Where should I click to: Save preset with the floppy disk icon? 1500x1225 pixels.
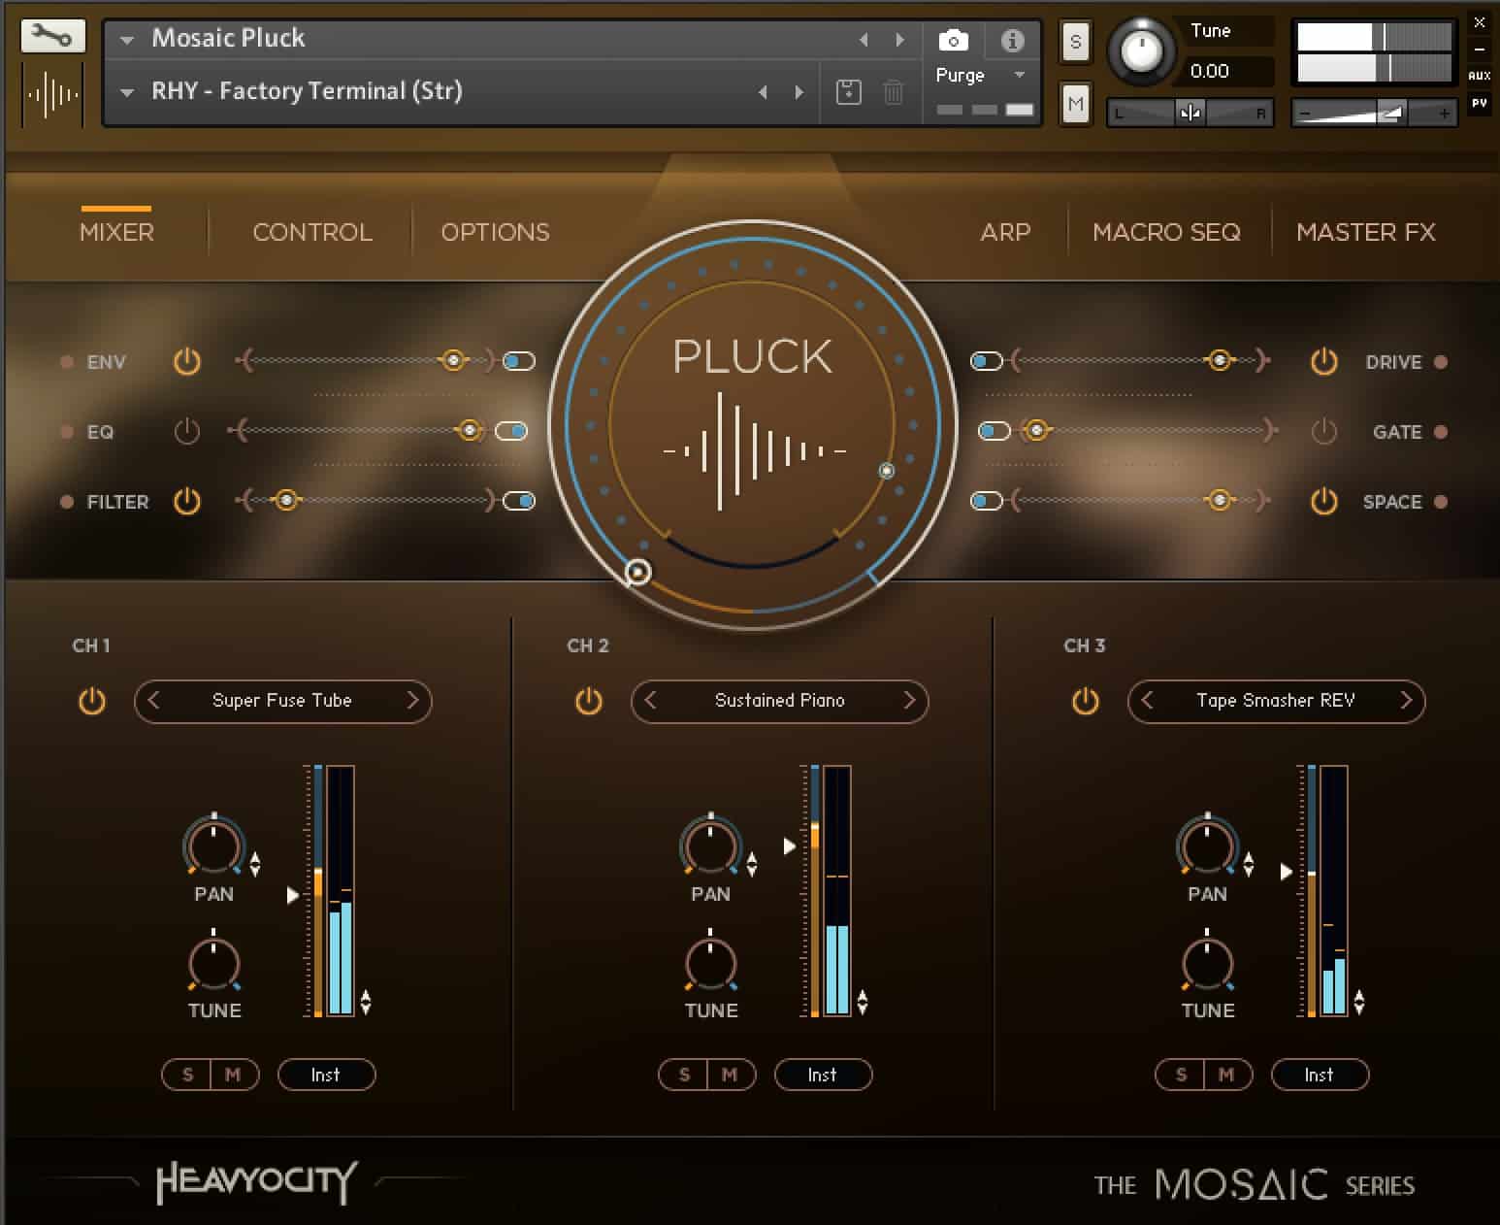click(848, 92)
